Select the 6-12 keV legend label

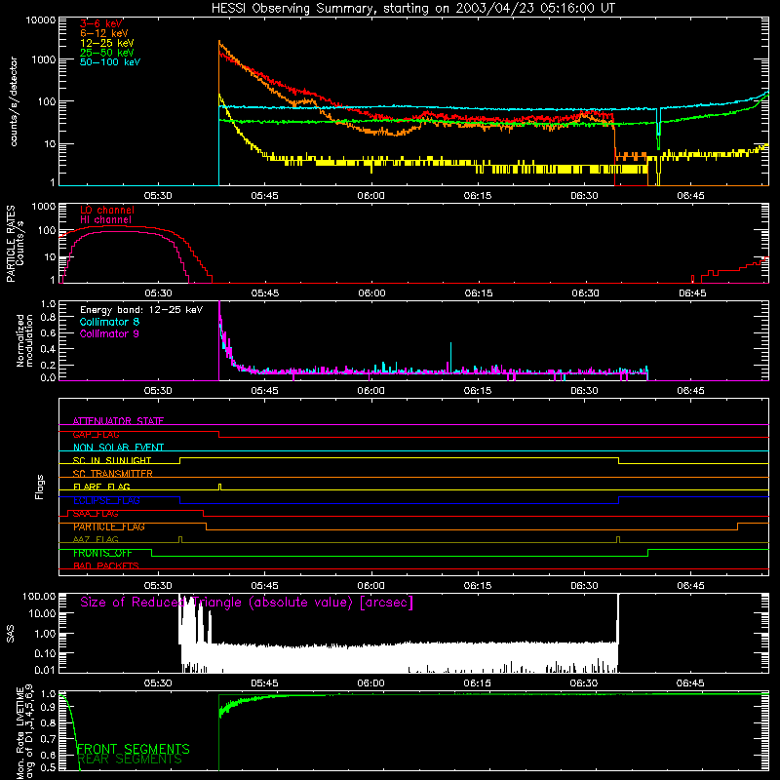point(104,33)
